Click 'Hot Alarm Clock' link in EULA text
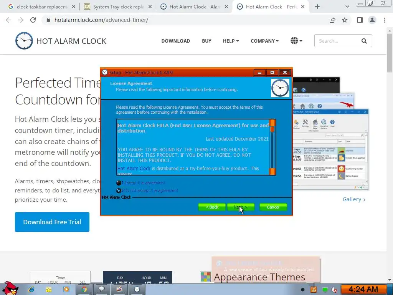393x295 pixels. (x=134, y=169)
